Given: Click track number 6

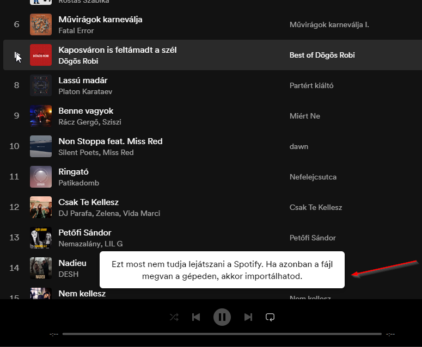Looking at the screenshot, I should [x=16, y=24].
